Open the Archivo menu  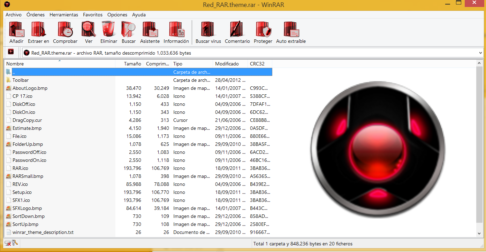[14, 15]
